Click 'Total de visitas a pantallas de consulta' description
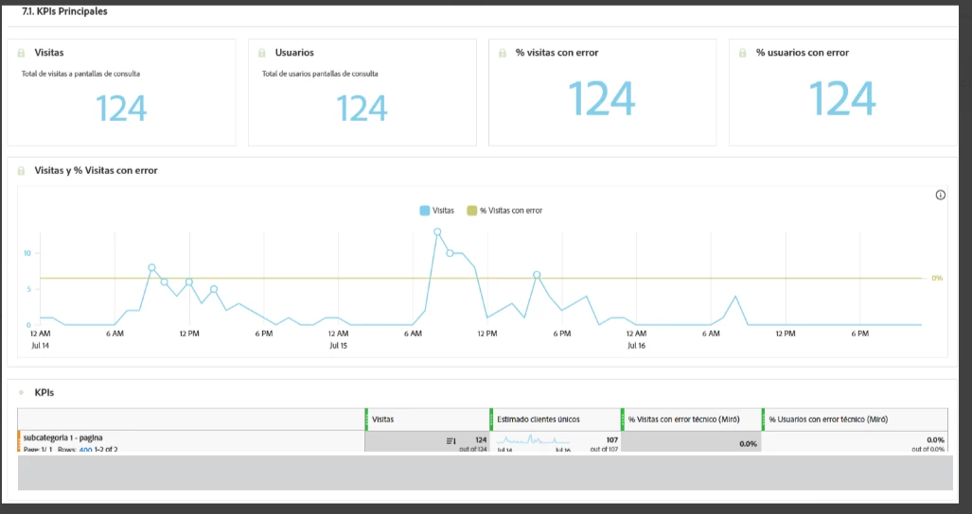Screen dimensions: 972x514 point(80,74)
